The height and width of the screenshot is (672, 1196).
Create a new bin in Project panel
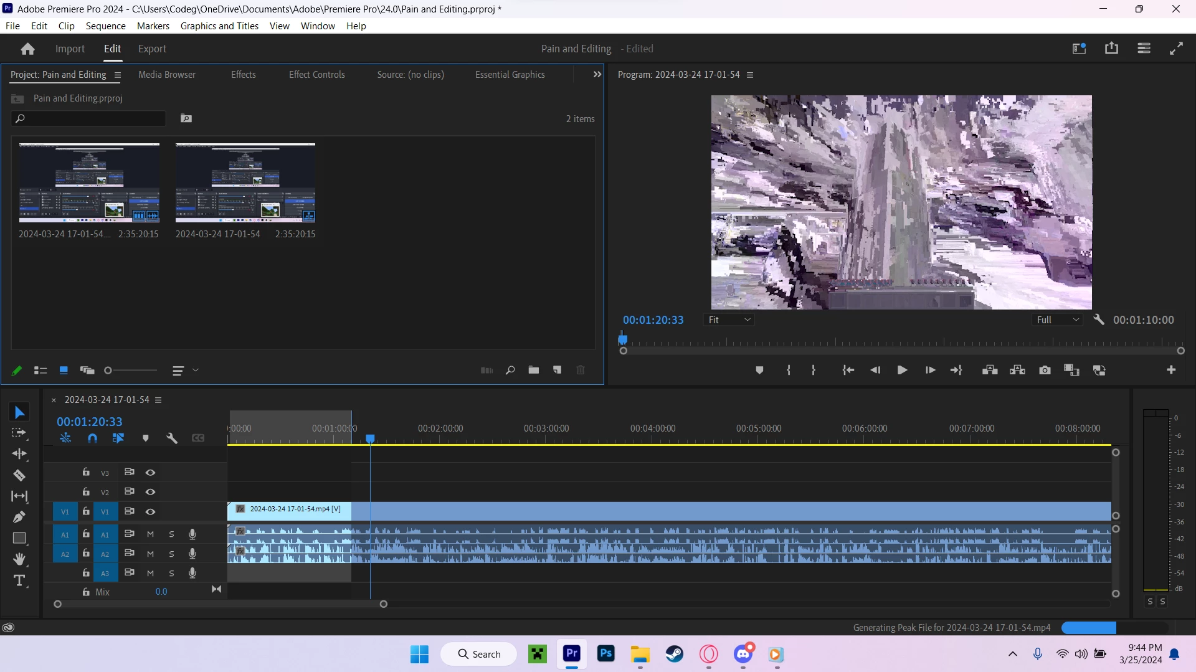coord(534,370)
